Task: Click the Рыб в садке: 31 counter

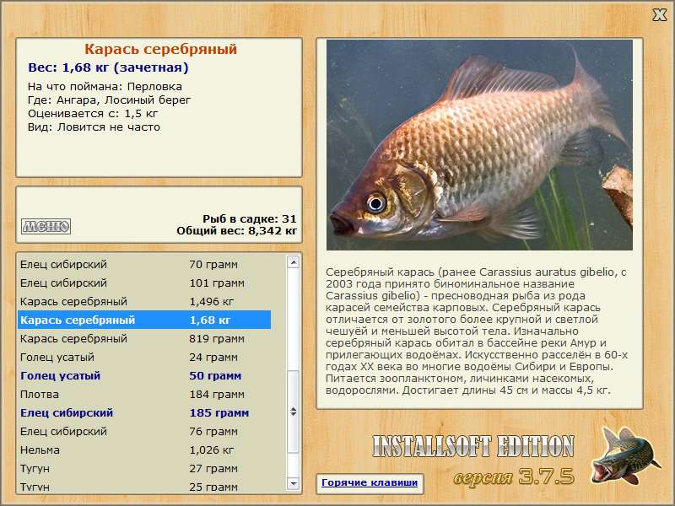Action: tap(249, 218)
